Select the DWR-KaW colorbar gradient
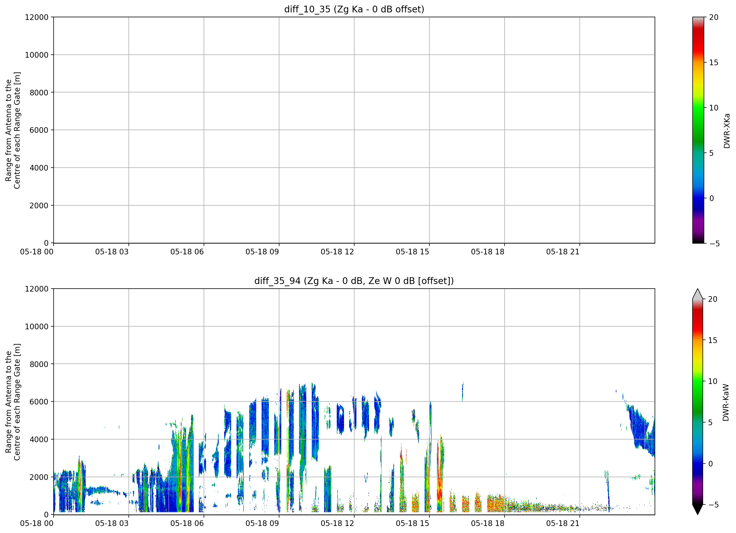Image resolution: width=736 pixels, height=533 pixels. coord(697,402)
